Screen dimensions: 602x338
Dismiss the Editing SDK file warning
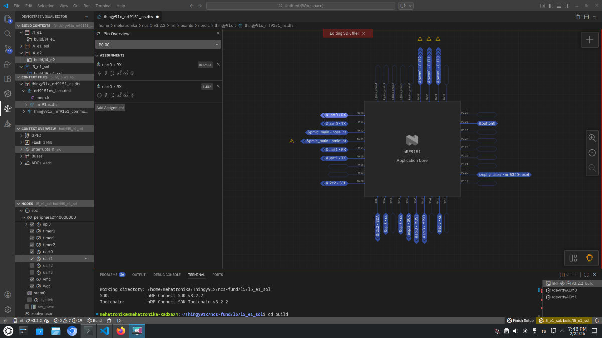coord(364,33)
